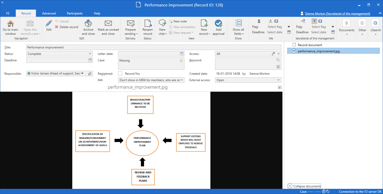Expand the Status dropdown
Screen dimensions: 383x194
90,54
